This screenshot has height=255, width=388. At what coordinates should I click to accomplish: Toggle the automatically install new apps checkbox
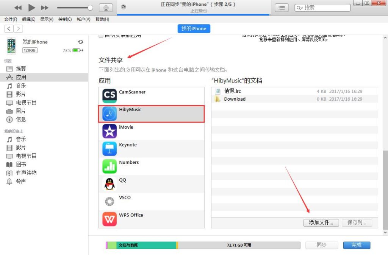[x=101, y=36]
